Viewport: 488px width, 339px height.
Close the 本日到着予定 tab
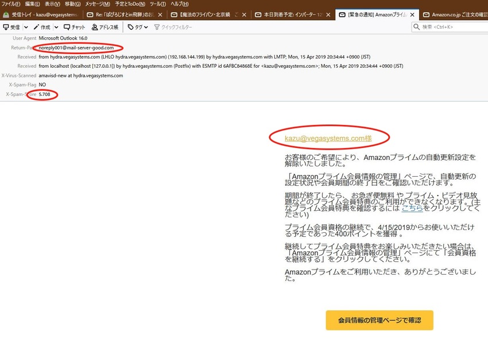coord(328,14)
